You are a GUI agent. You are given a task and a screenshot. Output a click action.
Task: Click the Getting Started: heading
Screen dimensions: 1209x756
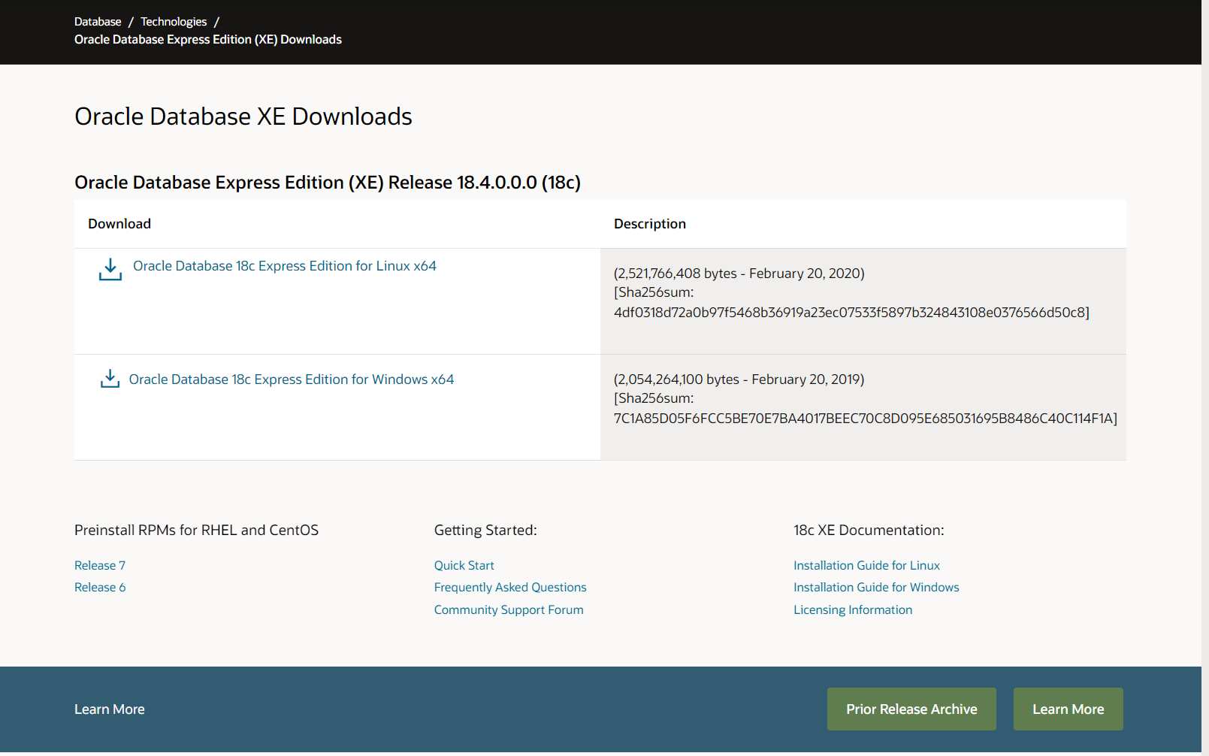pos(485,530)
